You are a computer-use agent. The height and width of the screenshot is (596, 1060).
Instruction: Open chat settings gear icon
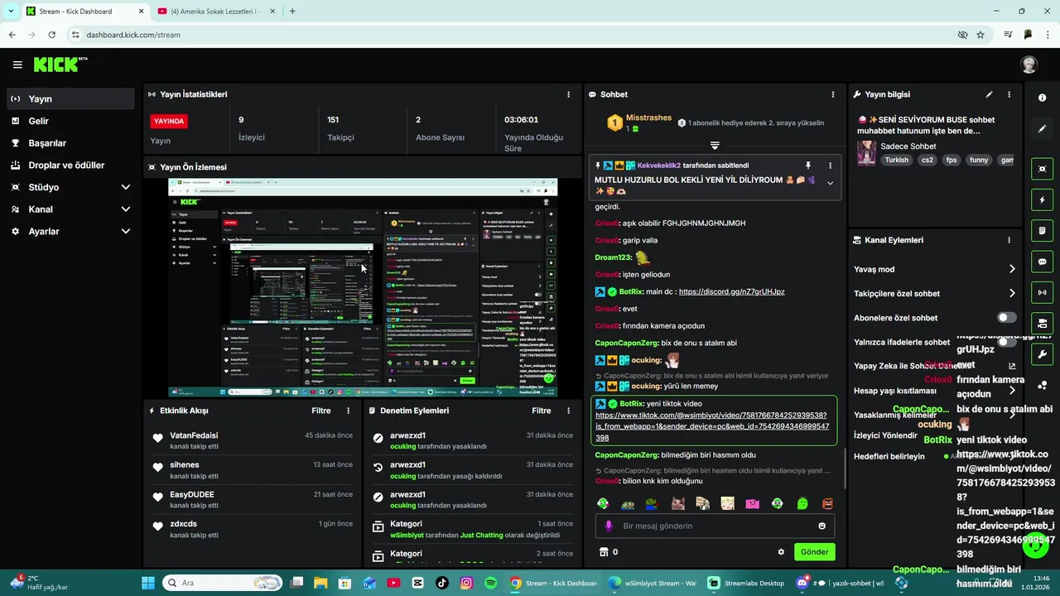[x=780, y=552]
